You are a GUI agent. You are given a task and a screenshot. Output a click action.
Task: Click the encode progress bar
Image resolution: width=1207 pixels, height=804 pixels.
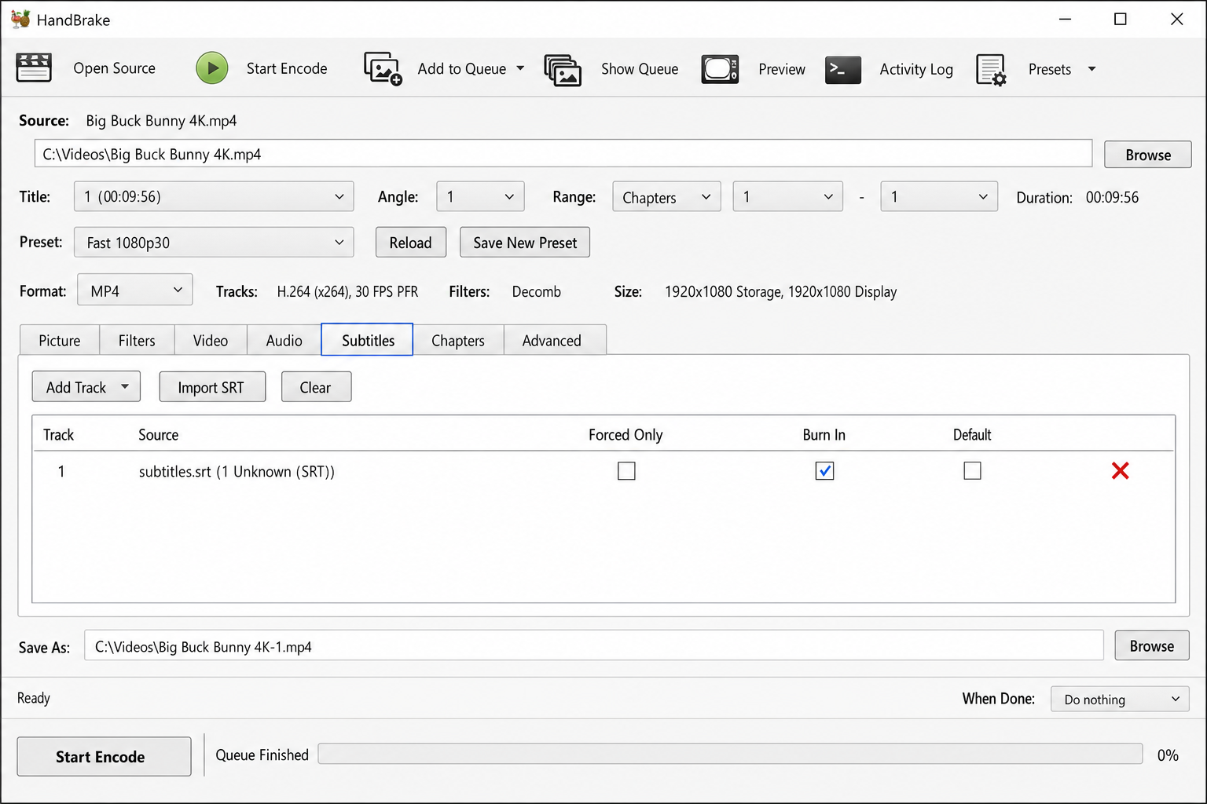730,754
